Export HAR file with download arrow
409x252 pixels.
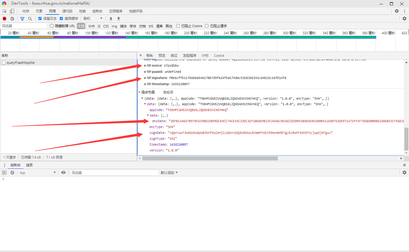pyautogui.click(x=119, y=19)
